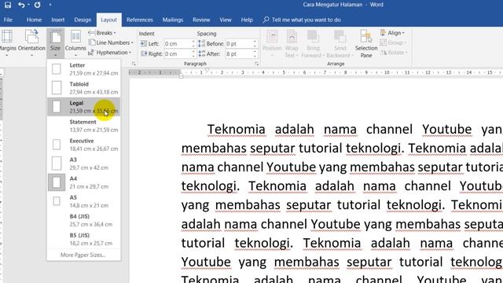The width and height of the screenshot is (503, 283).
Task: Click the Spacing Before input field
Action: (x=239, y=44)
